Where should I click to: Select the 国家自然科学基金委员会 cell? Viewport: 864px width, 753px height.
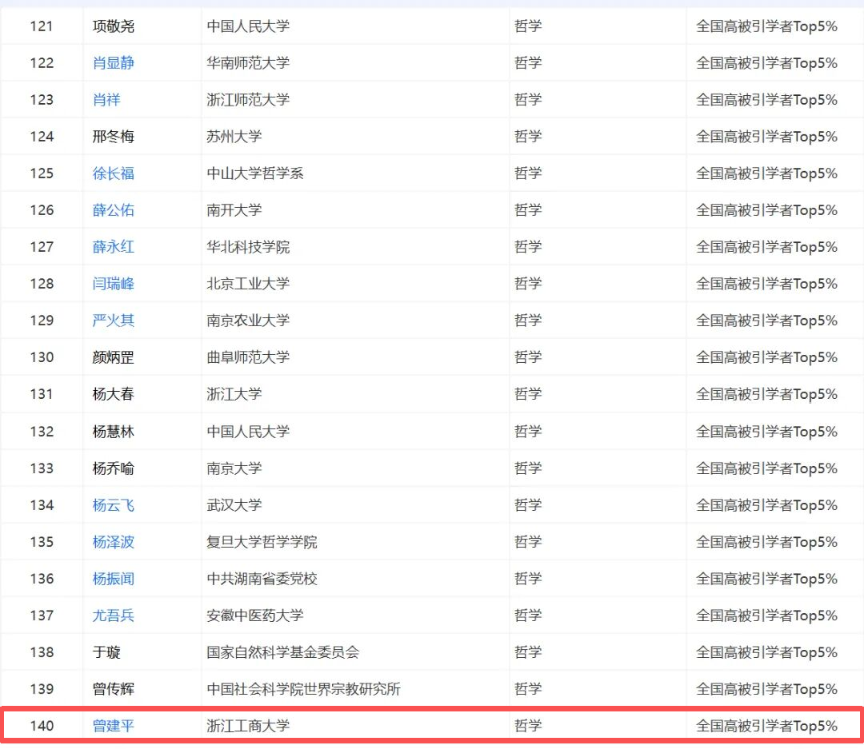[282, 652]
